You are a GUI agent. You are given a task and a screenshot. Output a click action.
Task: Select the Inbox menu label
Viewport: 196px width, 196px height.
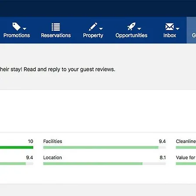[169, 35]
